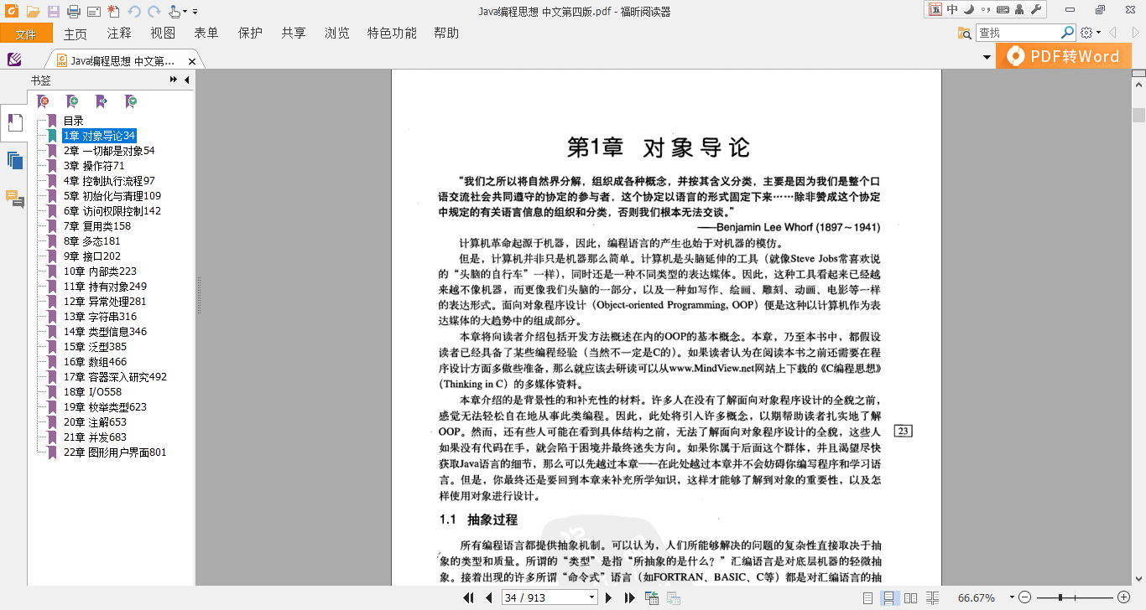Add new bookmark with green plus icon
The height and width of the screenshot is (610, 1146).
(73, 101)
